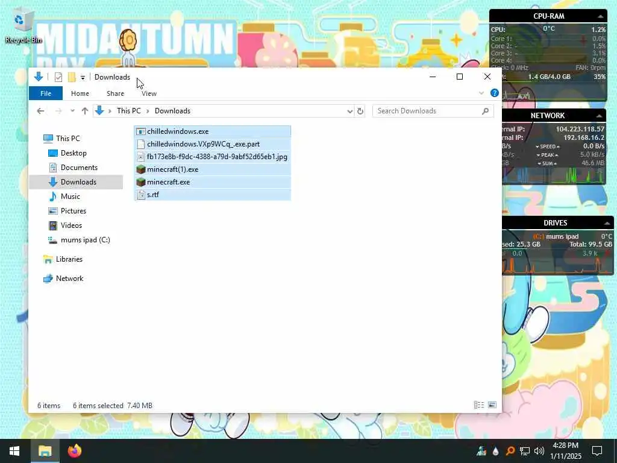The width and height of the screenshot is (617, 463).
Task: Select Music in navigation pane
Action: pyautogui.click(x=70, y=197)
